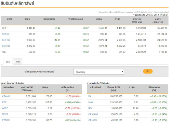Click the orange Go button

tap(148, 71)
